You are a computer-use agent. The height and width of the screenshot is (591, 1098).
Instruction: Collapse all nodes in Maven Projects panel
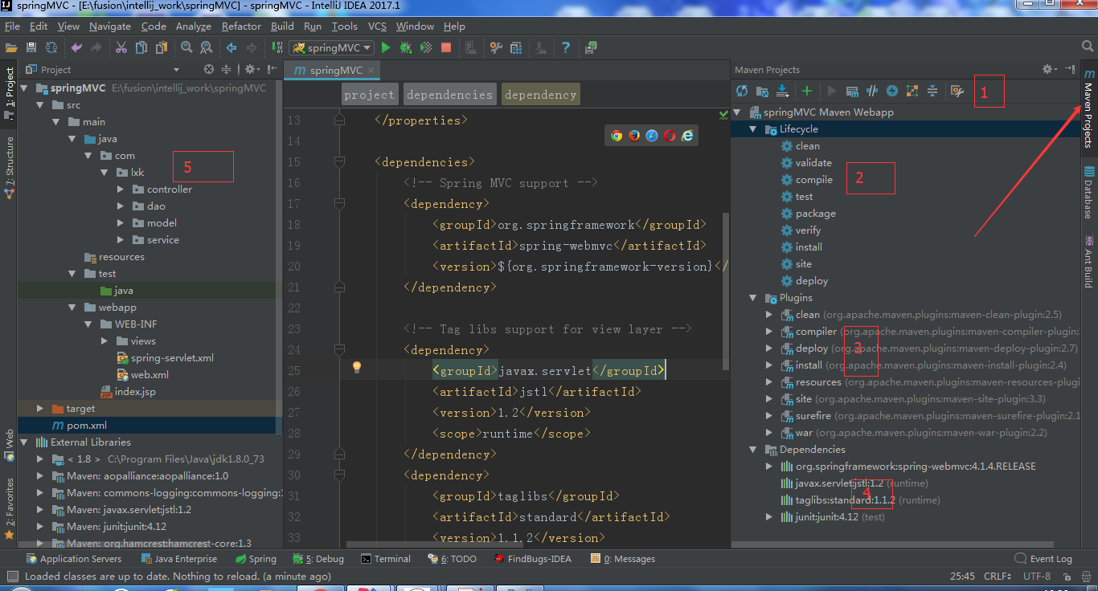pyautogui.click(x=932, y=91)
